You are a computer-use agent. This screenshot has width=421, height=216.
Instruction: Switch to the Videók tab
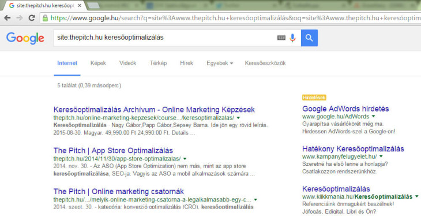128,63
